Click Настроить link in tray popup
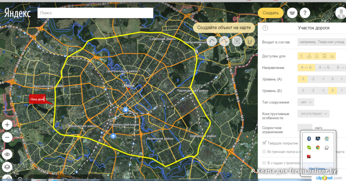Image resolution: width=346 pixels, height=181 pixels. [318, 169]
